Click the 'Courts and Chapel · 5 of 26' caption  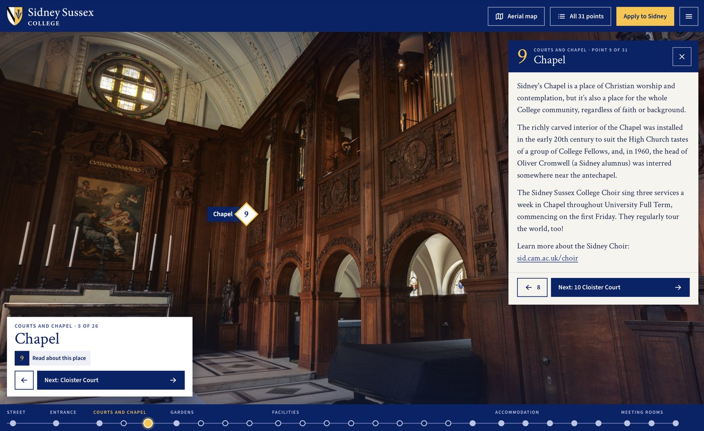56,326
